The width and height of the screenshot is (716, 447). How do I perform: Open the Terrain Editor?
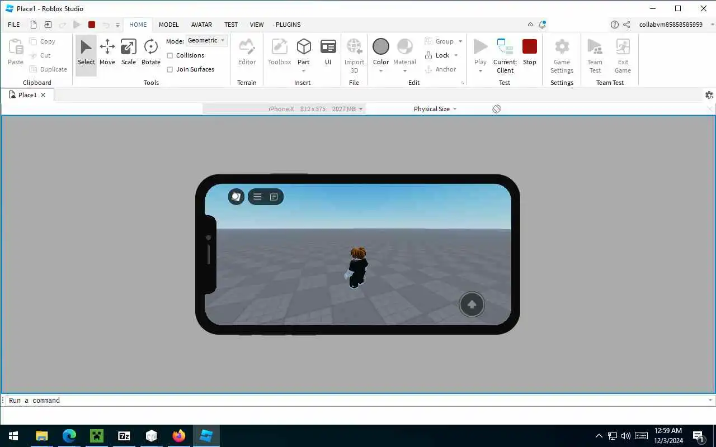click(247, 53)
